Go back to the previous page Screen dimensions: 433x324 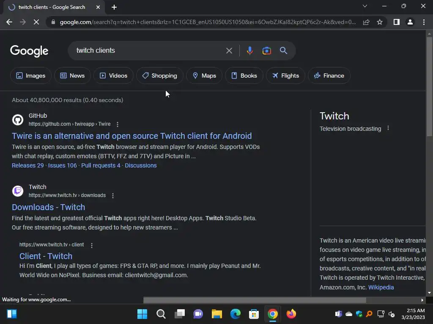click(x=9, y=22)
